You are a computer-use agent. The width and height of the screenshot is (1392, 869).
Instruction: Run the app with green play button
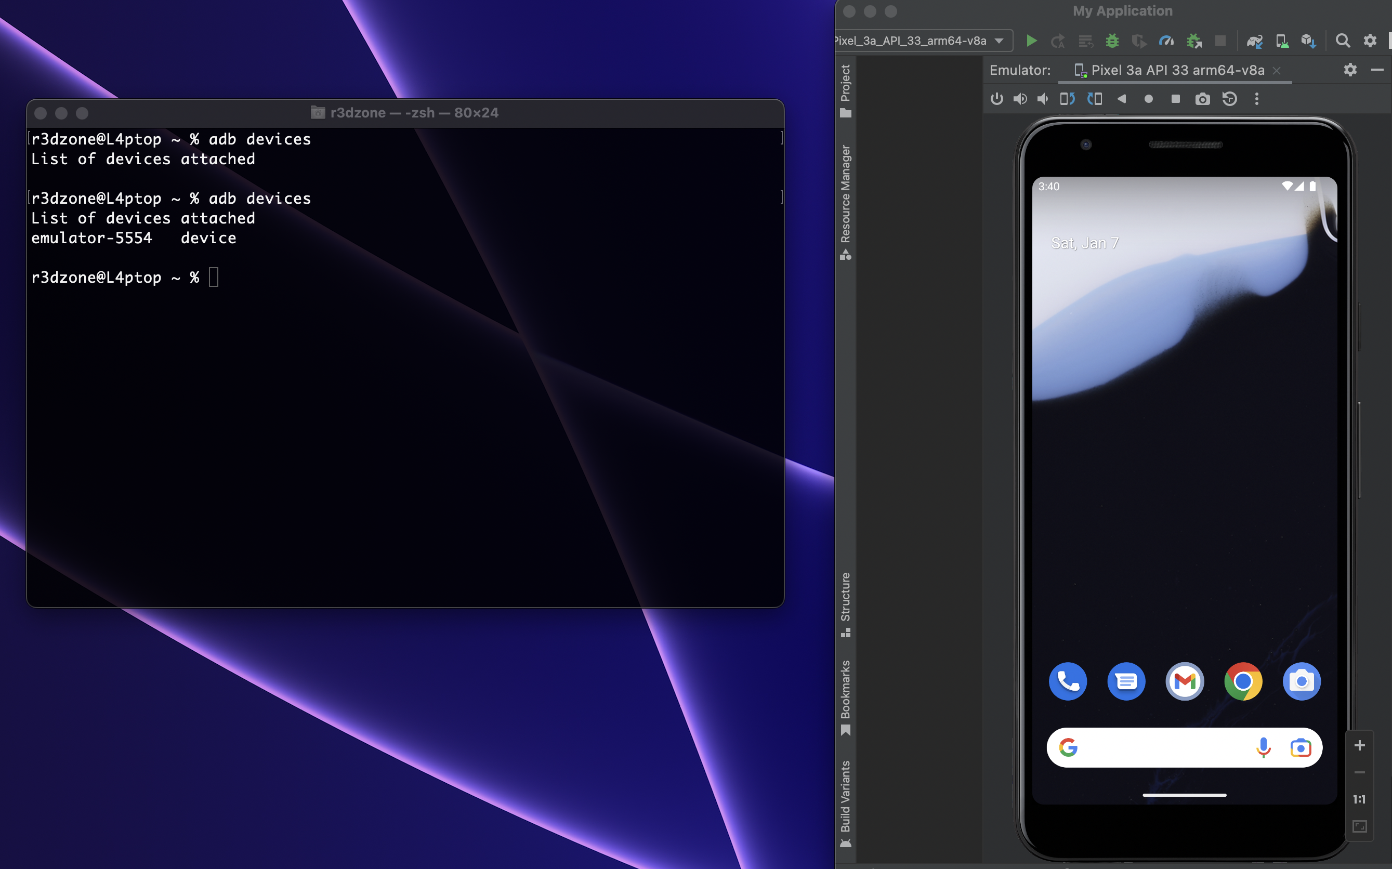(x=1031, y=41)
